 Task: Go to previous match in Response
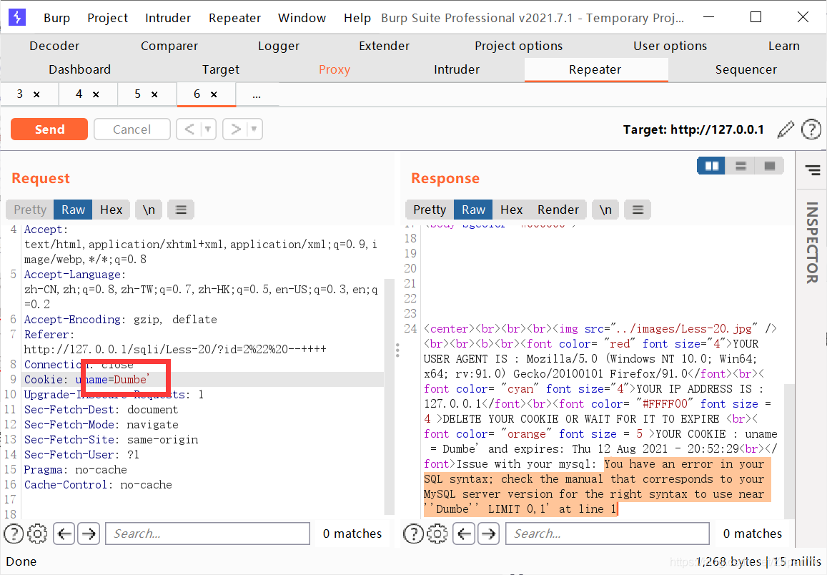(x=464, y=534)
